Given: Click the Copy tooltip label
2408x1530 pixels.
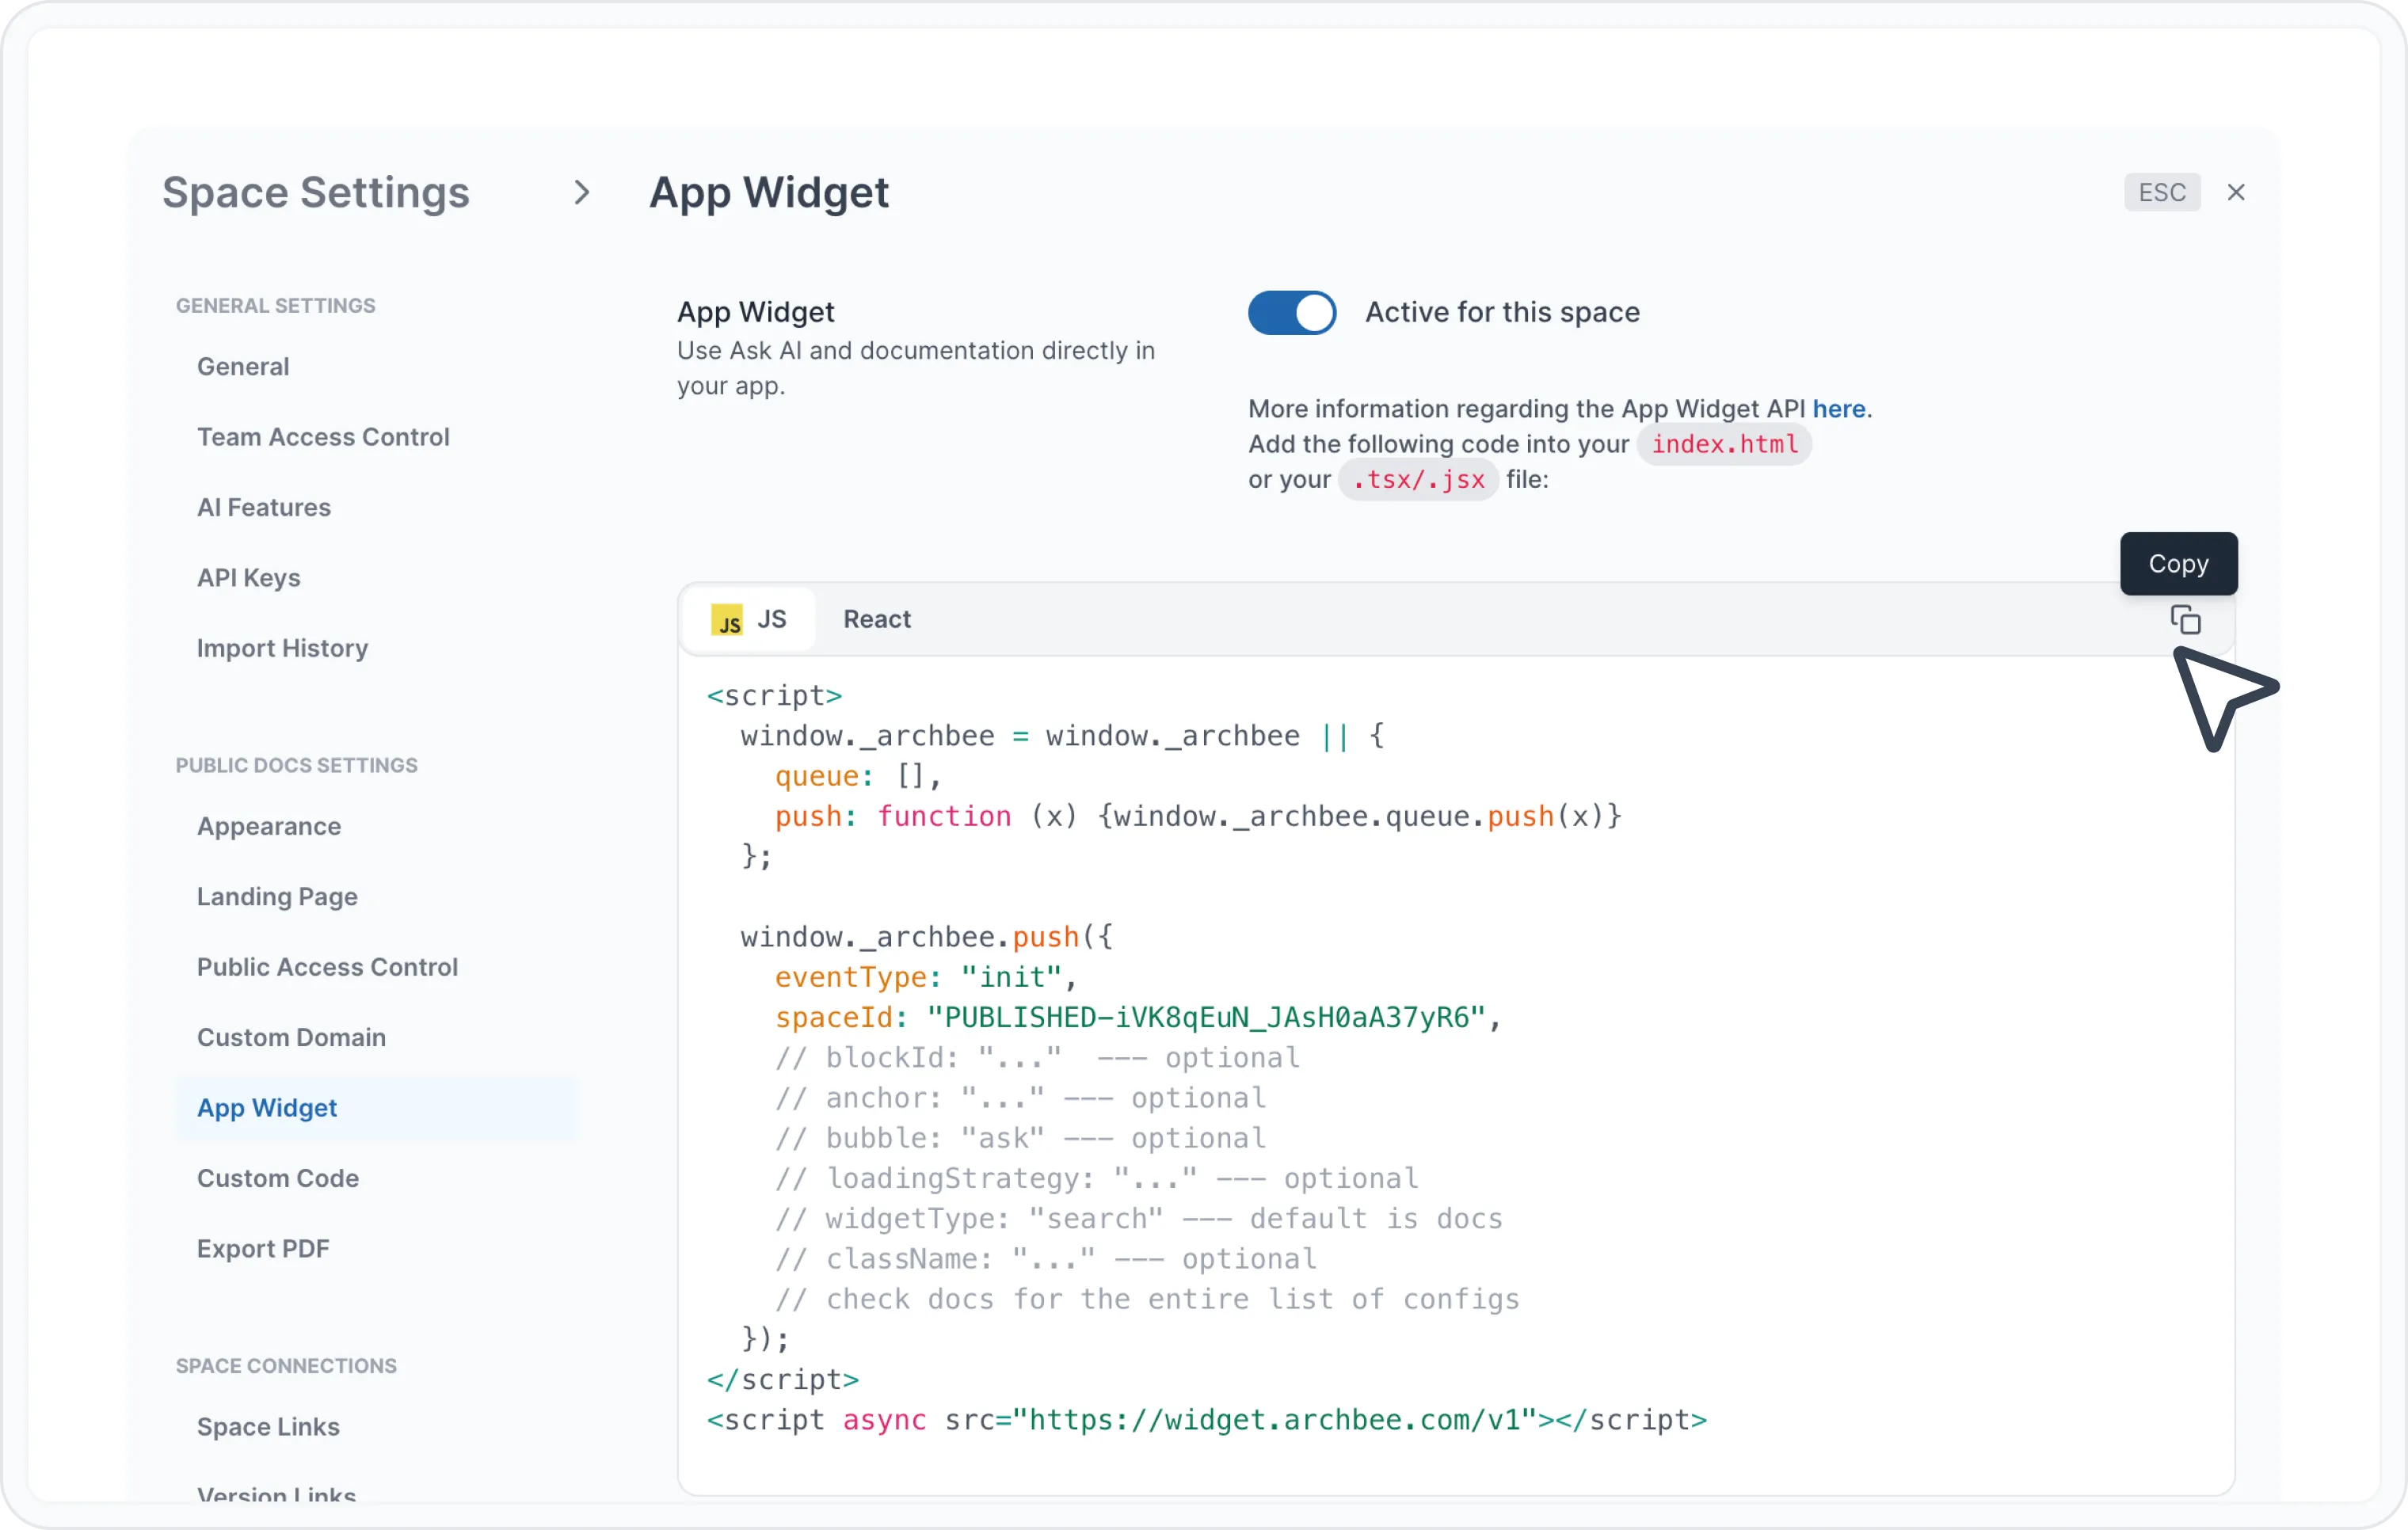Looking at the screenshot, I should 2179,564.
